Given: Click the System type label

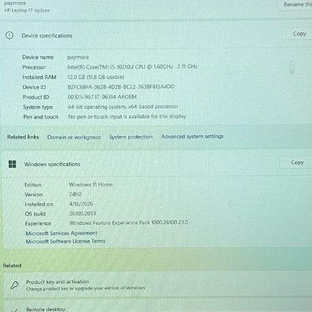Looking at the screenshot, I should [37, 107].
